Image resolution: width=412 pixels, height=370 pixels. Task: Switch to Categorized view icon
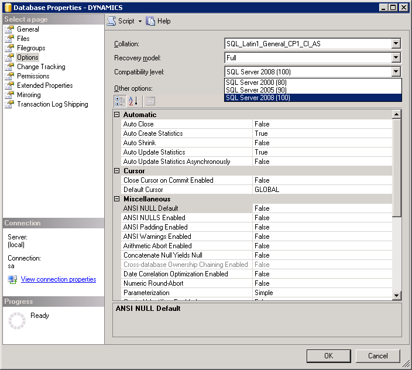120,101
